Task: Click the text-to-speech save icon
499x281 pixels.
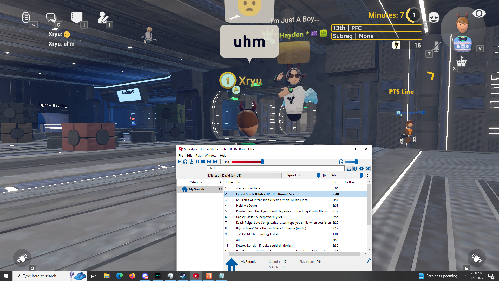Action: (x=349, y=169)
